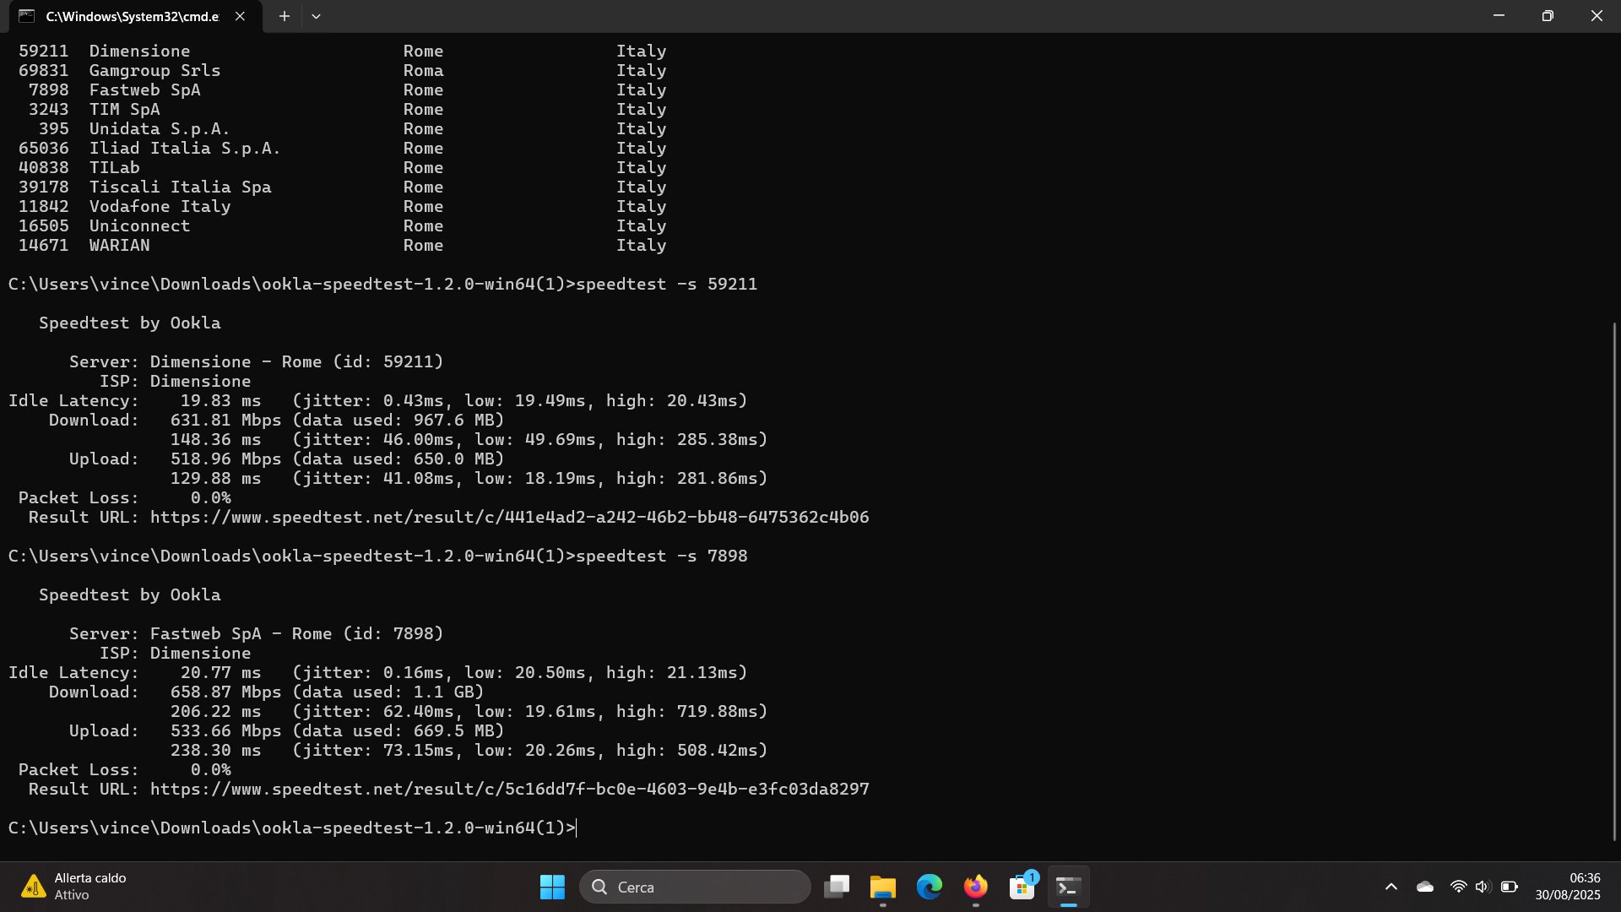Show hidden system tray icons
The image size is (1621, 912).
coord(1391,887)
